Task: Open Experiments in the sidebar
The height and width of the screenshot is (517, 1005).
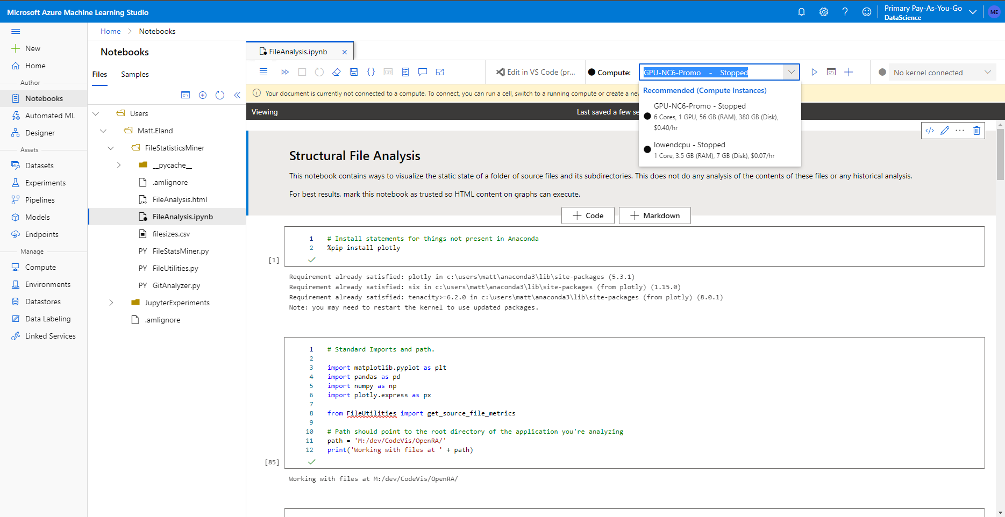Action: coord(44,183)
